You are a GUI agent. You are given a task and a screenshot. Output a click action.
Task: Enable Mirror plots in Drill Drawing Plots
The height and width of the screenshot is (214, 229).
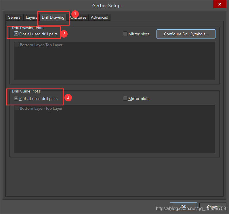point(125,34)
